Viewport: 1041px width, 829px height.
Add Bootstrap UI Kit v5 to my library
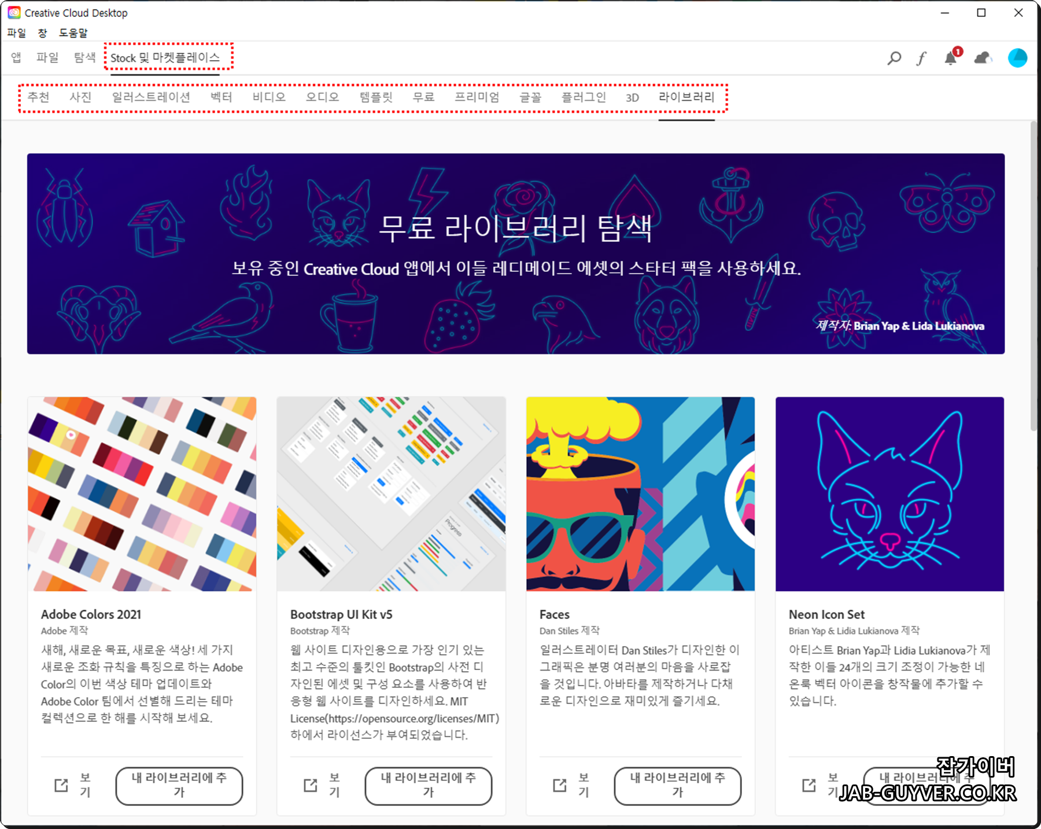coord(429,786)
